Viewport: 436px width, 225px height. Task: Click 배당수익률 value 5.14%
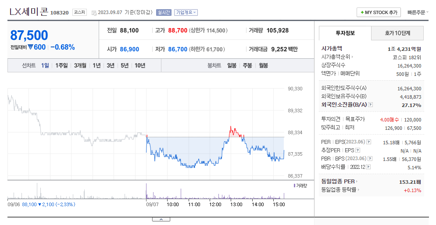click(414, 168)
